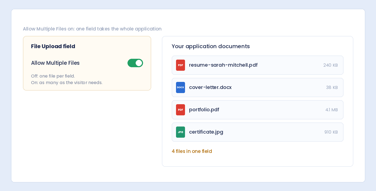376x191 pixels.
Task: Click the 4.1 MB file size
Action: (x=331, y=110)
